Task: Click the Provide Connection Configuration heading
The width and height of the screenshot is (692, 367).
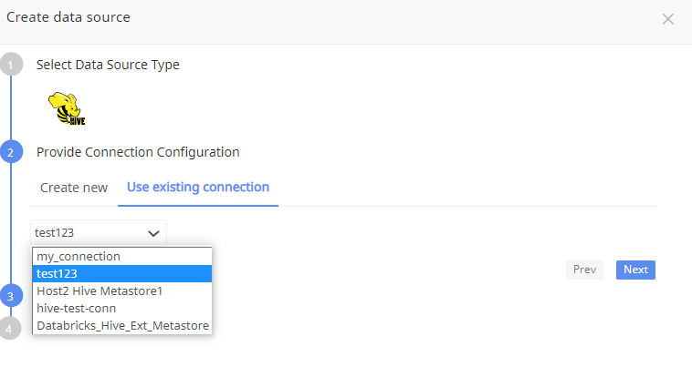Action: [x=138, y=152]
